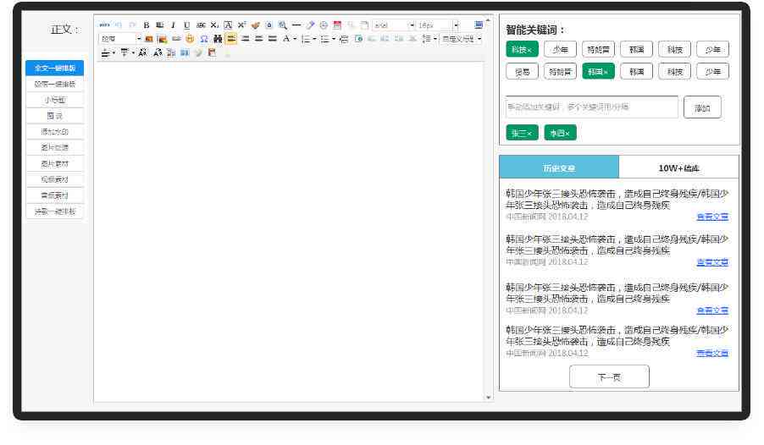The width and height of the screenshot is (764, 445).
Task: Deselect the green 韩国× keyword tag
Action: point(598,72)
